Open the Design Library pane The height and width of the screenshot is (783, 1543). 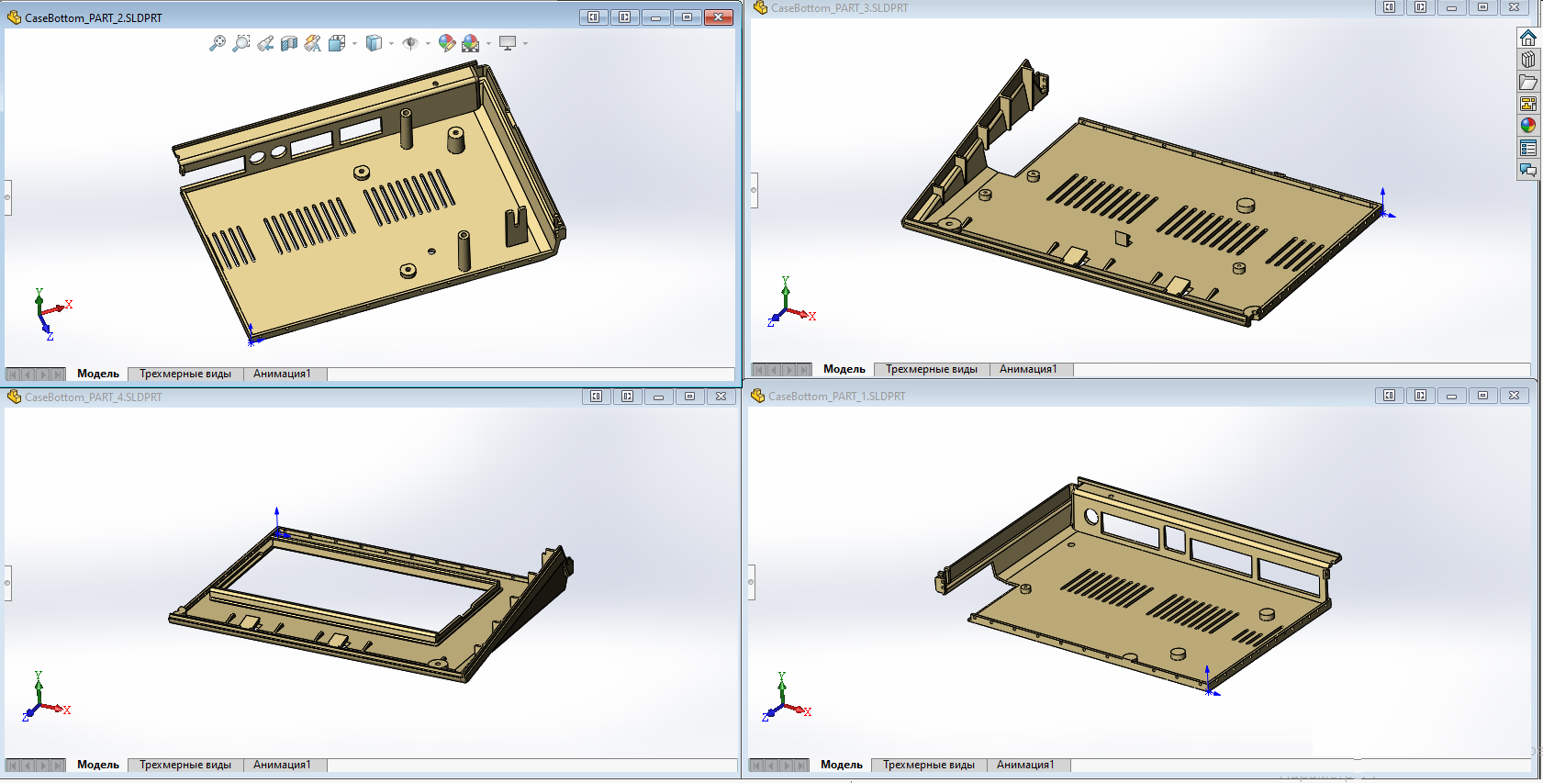[1528, 60]
